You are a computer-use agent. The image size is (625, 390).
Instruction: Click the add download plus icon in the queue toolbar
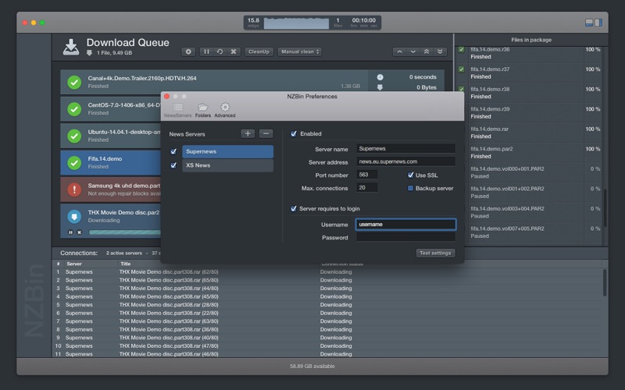pos(188,51)
